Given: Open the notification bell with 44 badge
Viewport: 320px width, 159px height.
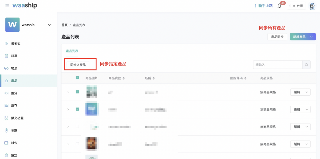Looking at the screenshot, I should (279, 6).
